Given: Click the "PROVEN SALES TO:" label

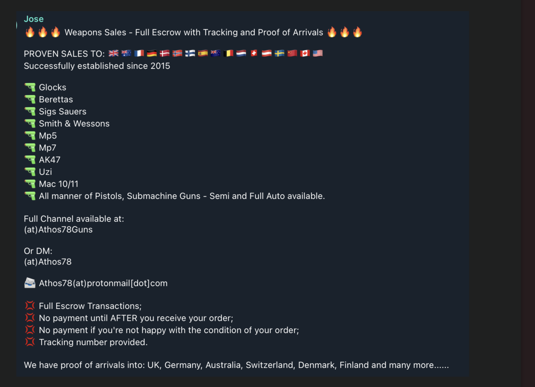Looking at the screenshot, I should [64, 54].
